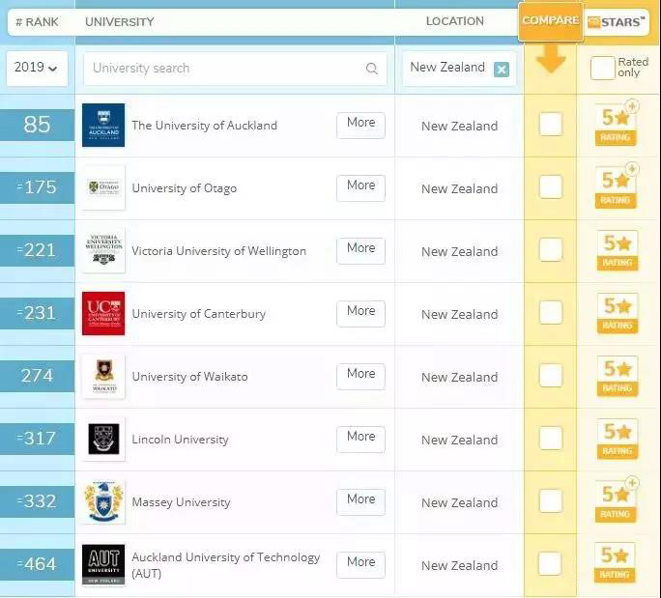The image size is (661, 598).
Task: View Victoria Wellington's 5 star rating badge
Action: (618, 250)
